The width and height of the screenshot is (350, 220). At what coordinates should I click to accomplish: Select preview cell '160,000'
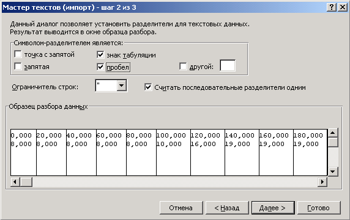tap(274, 135)
